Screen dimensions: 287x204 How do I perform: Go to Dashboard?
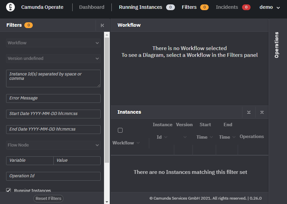[92, 7]
